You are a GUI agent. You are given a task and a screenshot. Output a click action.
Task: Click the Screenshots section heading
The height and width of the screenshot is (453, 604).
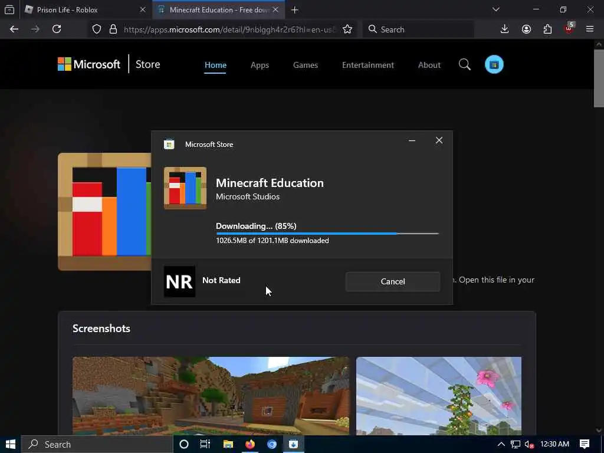pos(101,329)
